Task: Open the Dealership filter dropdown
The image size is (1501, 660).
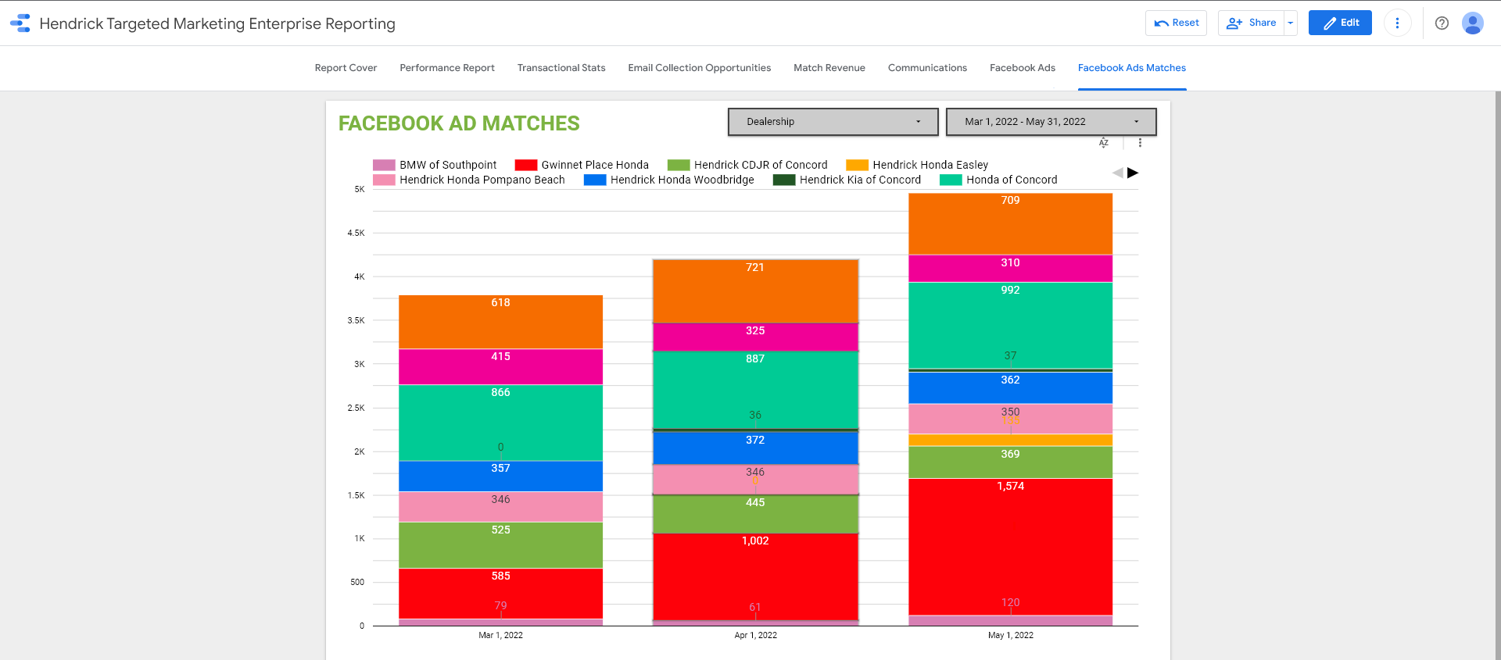Action: click(x=833, y=122)
